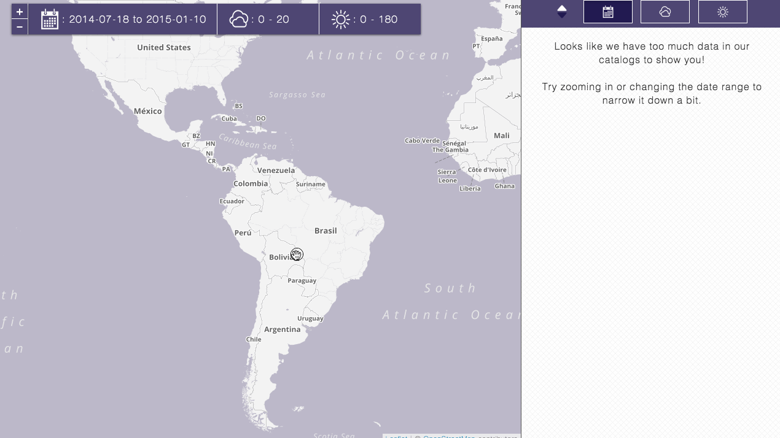Viewport: 780px width, 438px height.
Task: Click the Côte d'Ivoire map label
Action: tap(487, 170)
